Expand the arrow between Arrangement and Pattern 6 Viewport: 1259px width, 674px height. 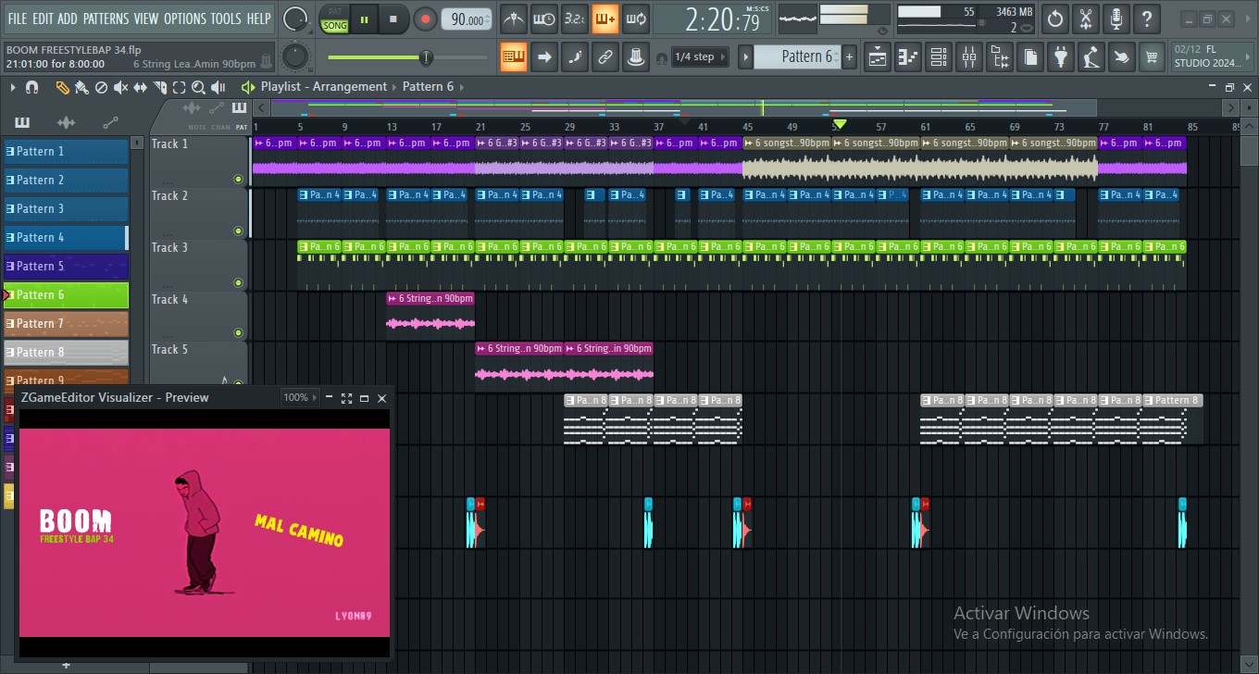(394, 87)
